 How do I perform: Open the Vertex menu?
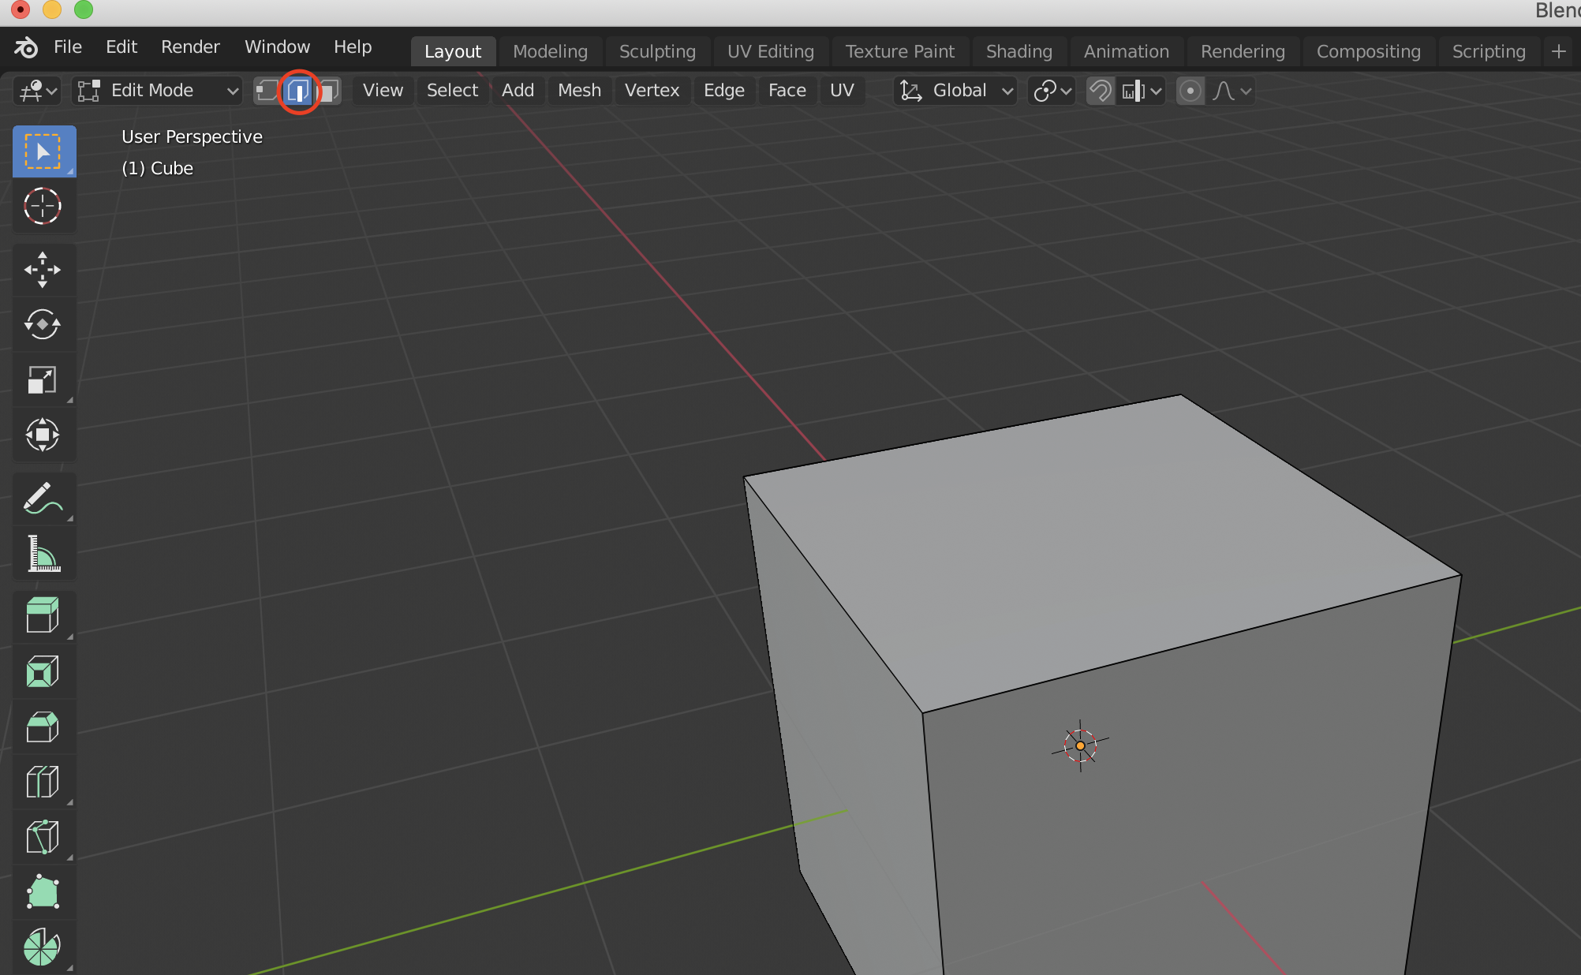click(x=652, y=91)
